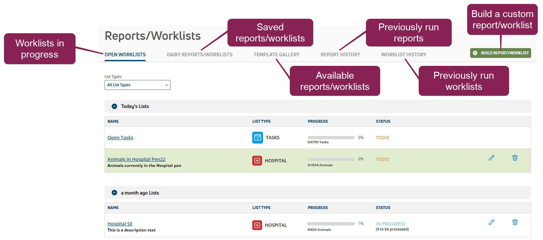The image size is (543, 240).
Task: Delete the Animals in Hospital Pen22 worklist
Action: [x=515, y=158]
